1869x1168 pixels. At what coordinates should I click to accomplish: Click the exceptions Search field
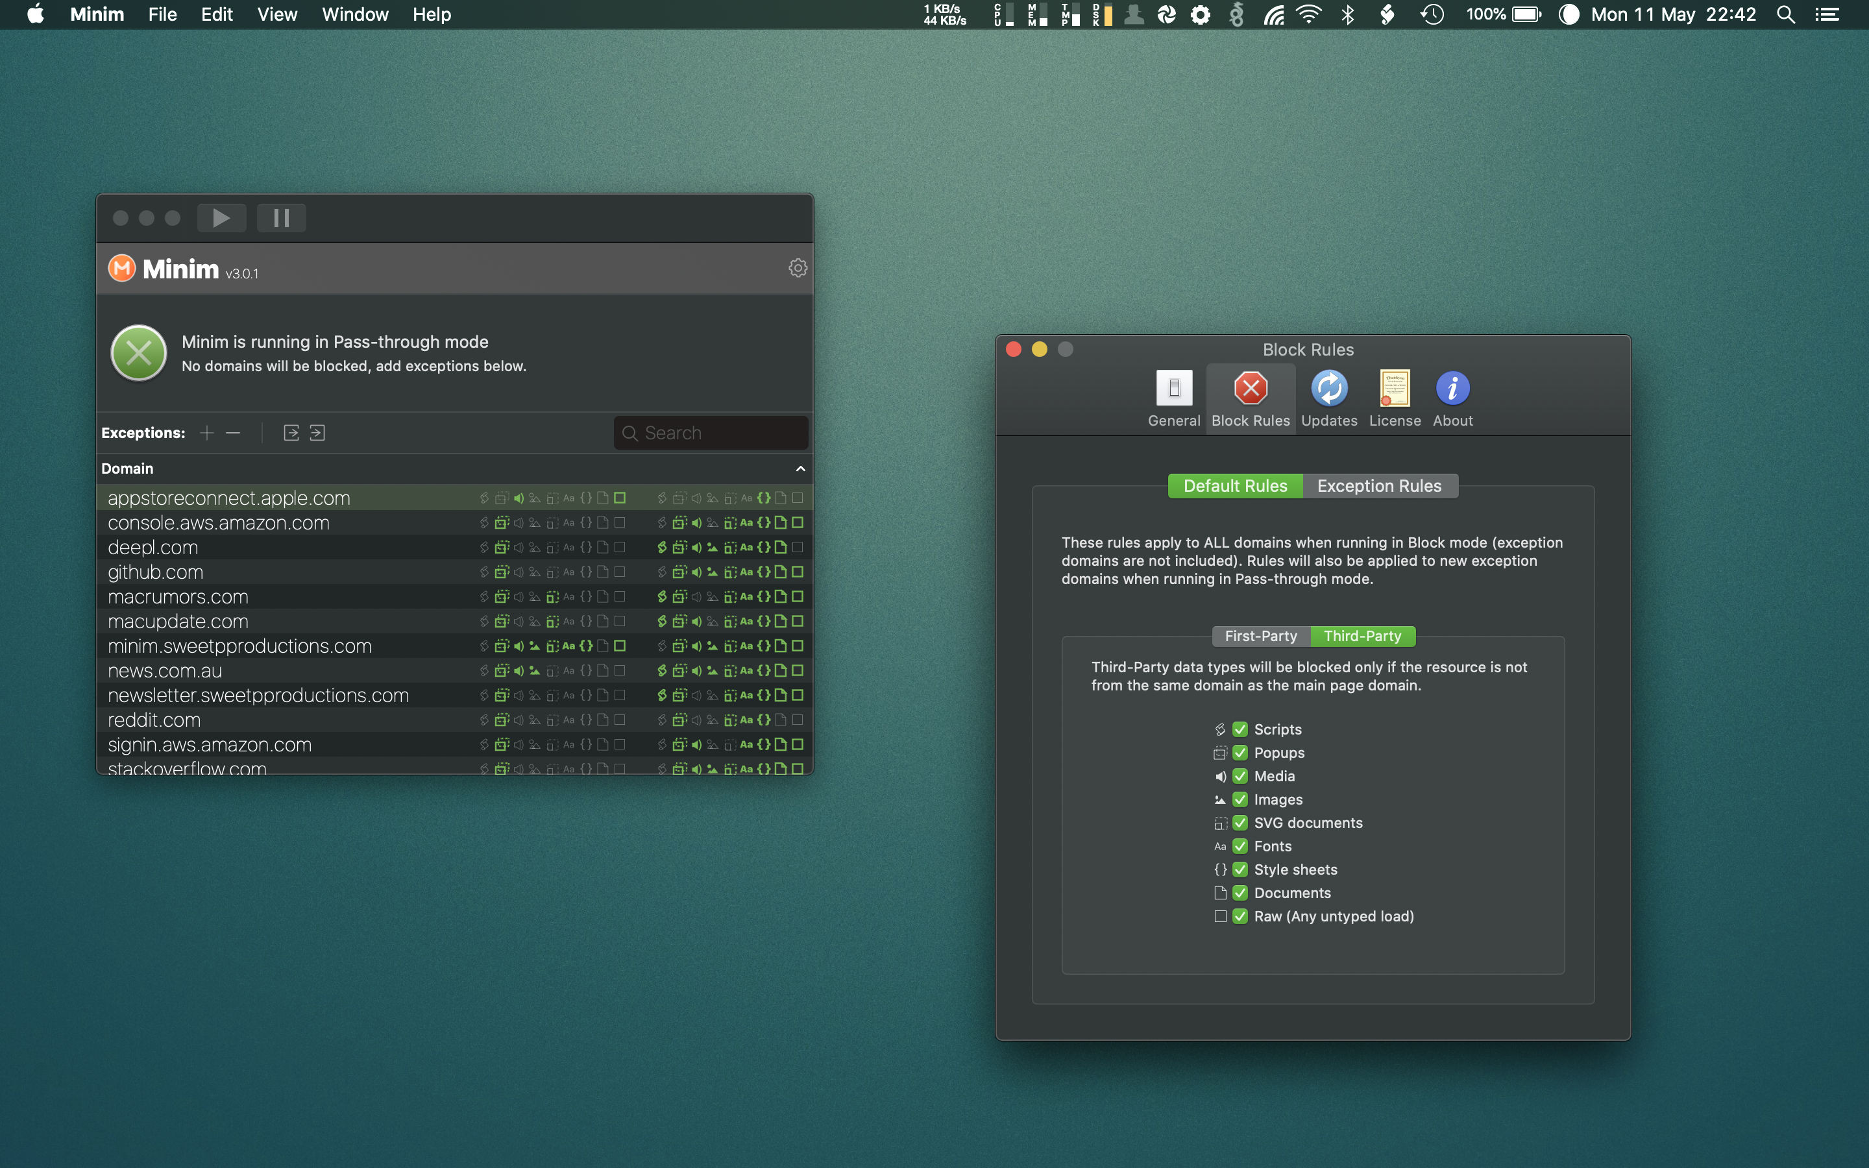click(711, 433)
